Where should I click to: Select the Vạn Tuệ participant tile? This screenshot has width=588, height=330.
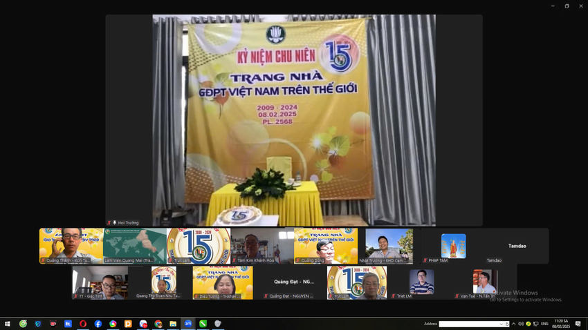pos(485,282)
